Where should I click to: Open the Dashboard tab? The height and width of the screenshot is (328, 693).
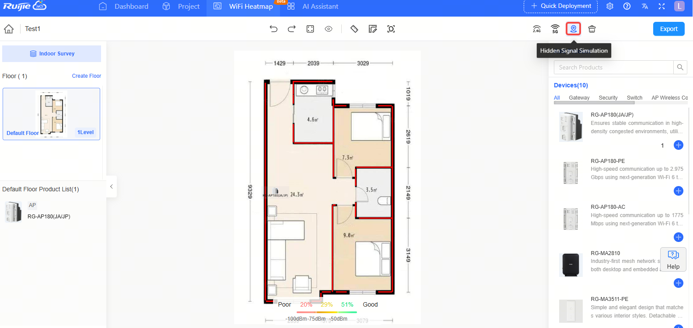coord(124,6)
